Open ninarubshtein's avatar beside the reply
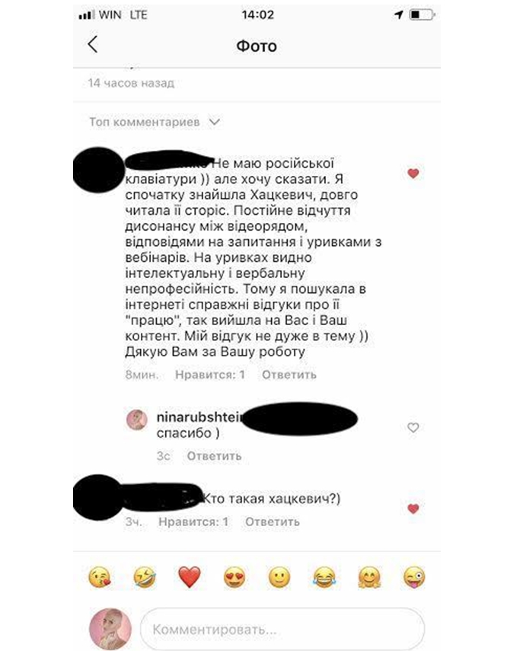507x651 pixels. point(137,420)
